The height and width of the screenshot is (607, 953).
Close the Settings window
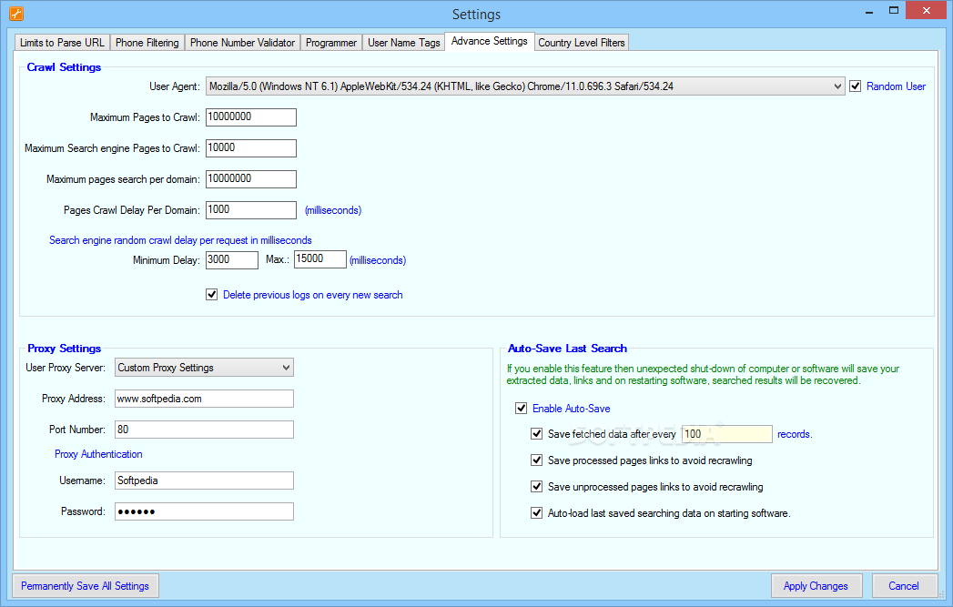point(927,10)
